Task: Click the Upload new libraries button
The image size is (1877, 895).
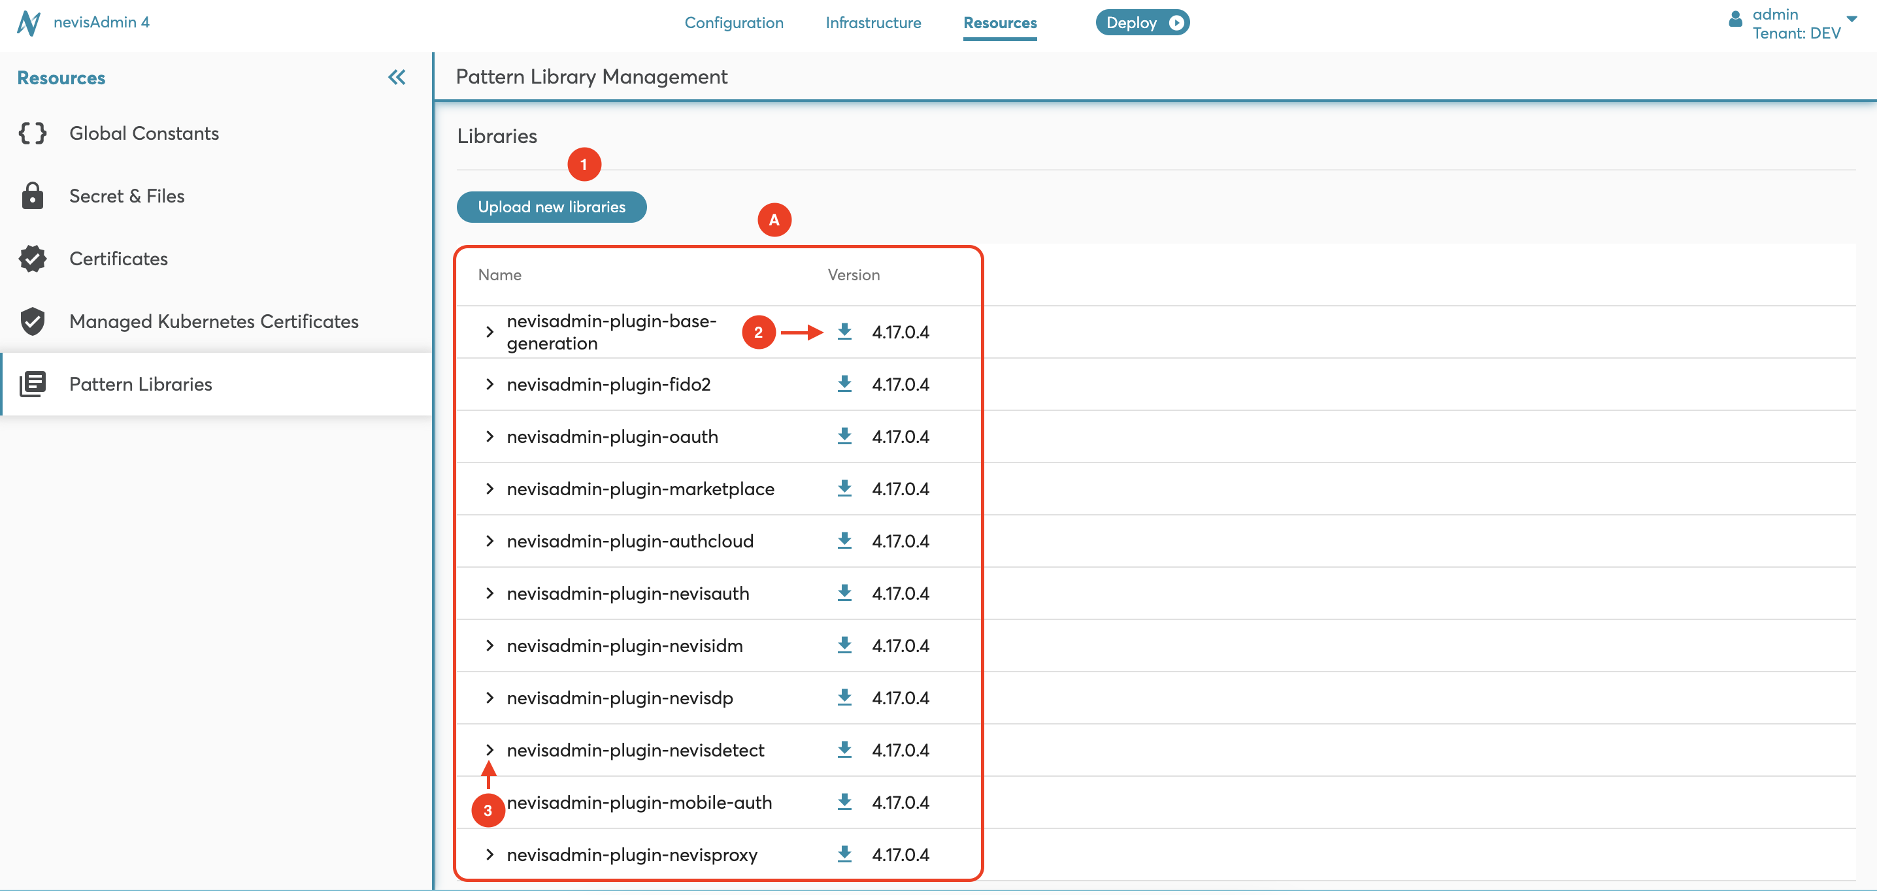Action: (551, 207)
